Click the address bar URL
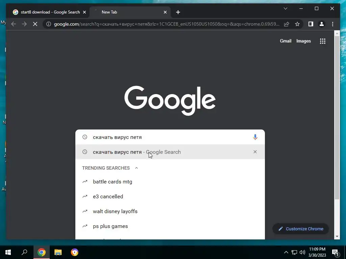 tap(167, 24)
